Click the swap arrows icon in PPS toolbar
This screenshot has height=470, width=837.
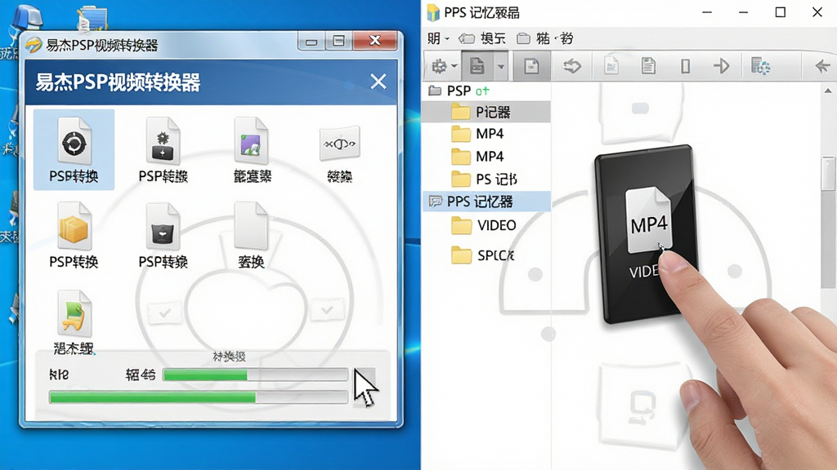[x=571, y=66]
